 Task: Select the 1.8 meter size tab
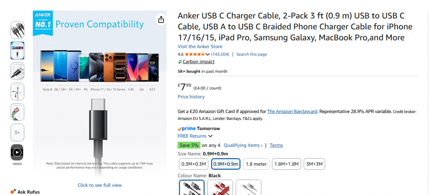[x=257, y=164]
